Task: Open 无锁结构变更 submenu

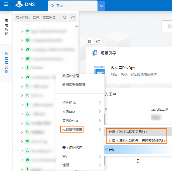Action: 80,130
